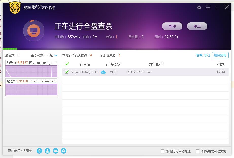
Task: Click the 线程1 activity graph
Action: point(31,71)
